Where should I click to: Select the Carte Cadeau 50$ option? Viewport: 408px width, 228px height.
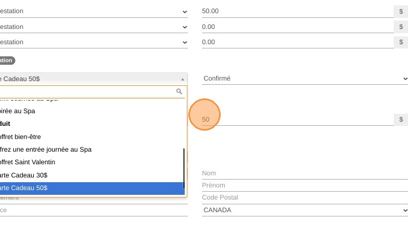click(x=92, y=188)
